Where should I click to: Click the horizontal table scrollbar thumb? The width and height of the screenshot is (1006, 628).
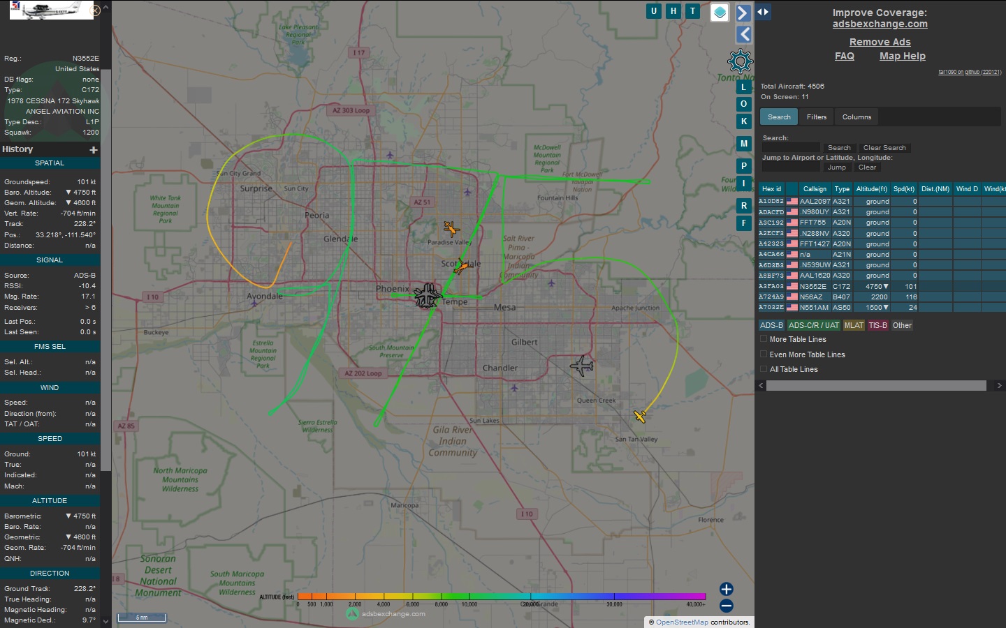coord(876,386)
